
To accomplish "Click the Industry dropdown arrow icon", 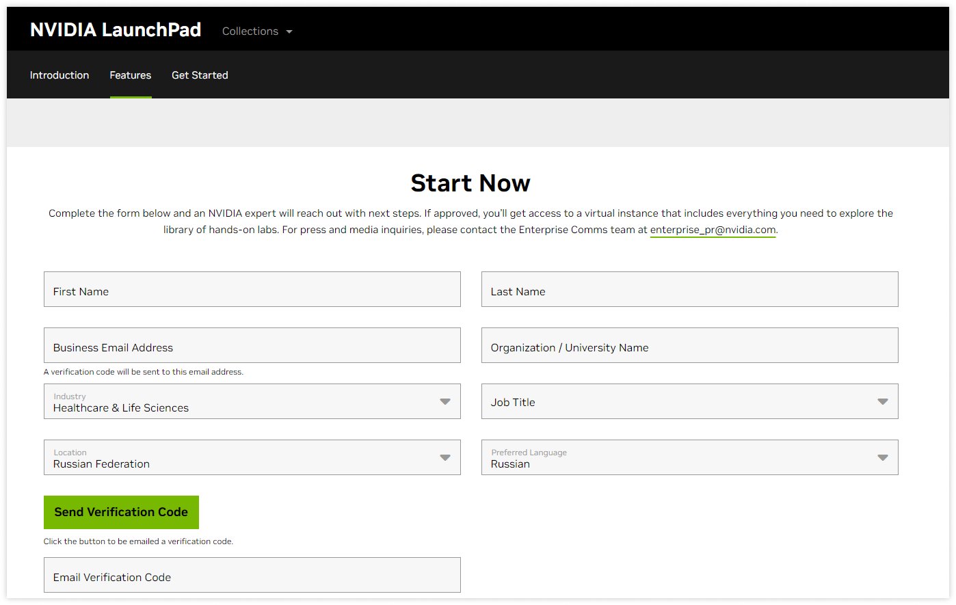I will click(x=445, y=402).
